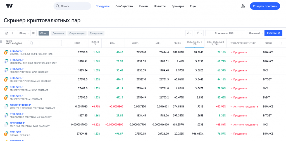
Task: Click the 85.45% volume change value
Action: click(221, 97)
